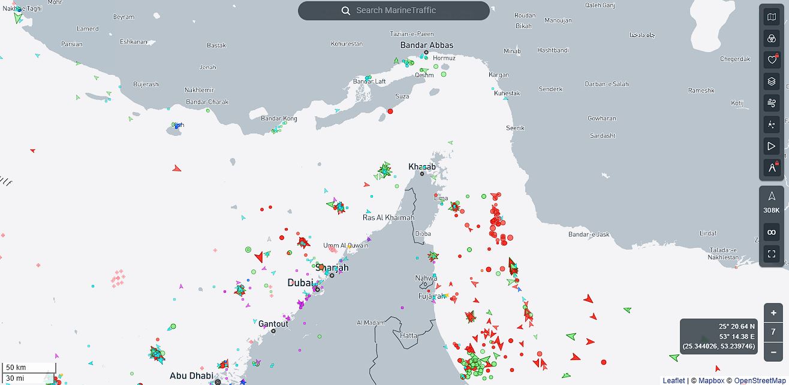Select the distance measuring compass tool
This screenshot has height=385, width=789.
772,168
